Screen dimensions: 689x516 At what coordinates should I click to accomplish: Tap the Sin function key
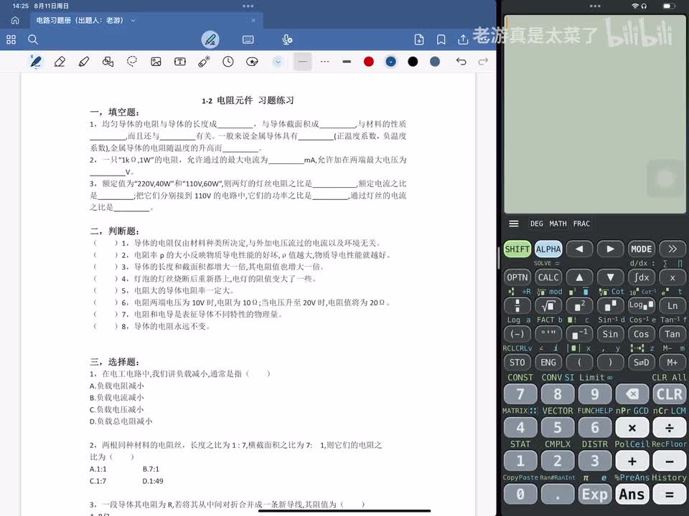coord(610,334)
